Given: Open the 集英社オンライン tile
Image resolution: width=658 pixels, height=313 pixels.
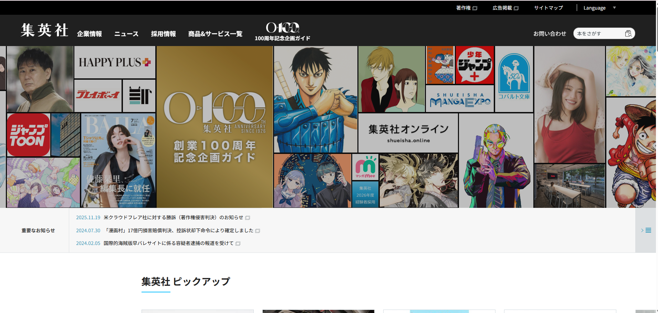Looking at the screenshot, I should point(408,133).
